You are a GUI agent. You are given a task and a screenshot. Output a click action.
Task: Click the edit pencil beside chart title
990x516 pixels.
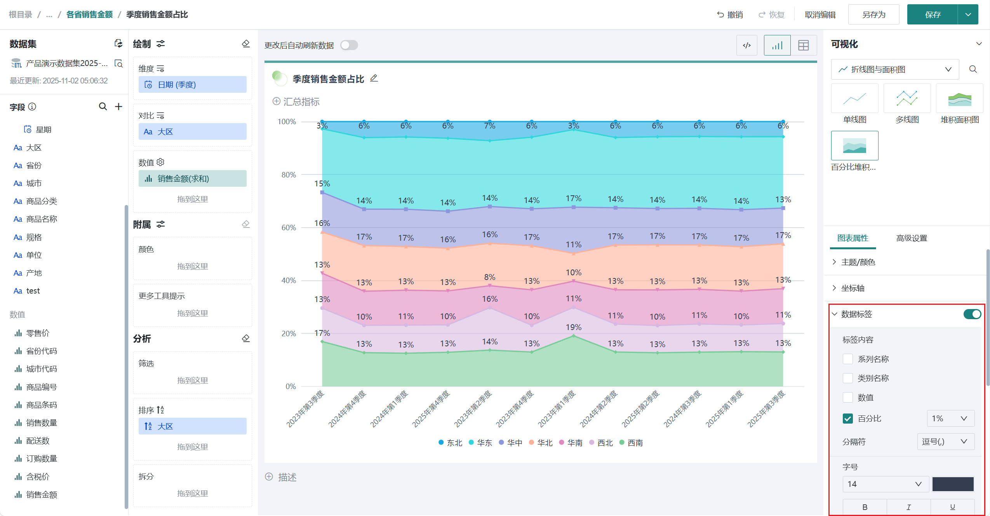pos(374,78)
